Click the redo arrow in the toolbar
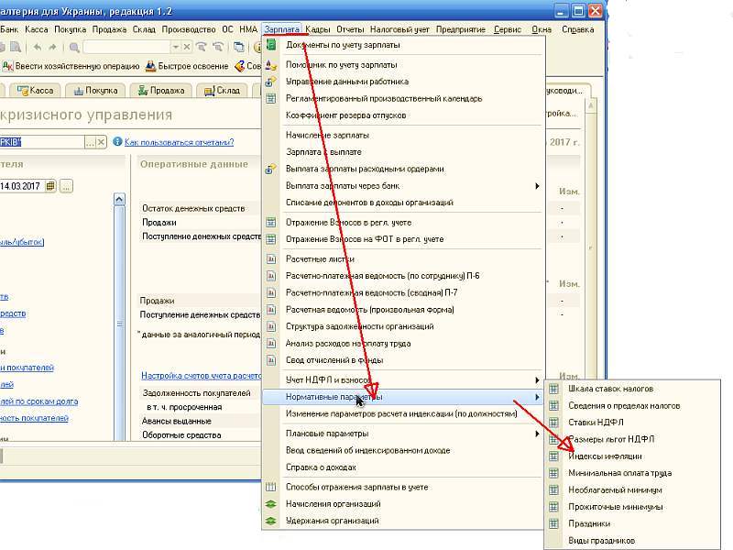 (53, 47)
